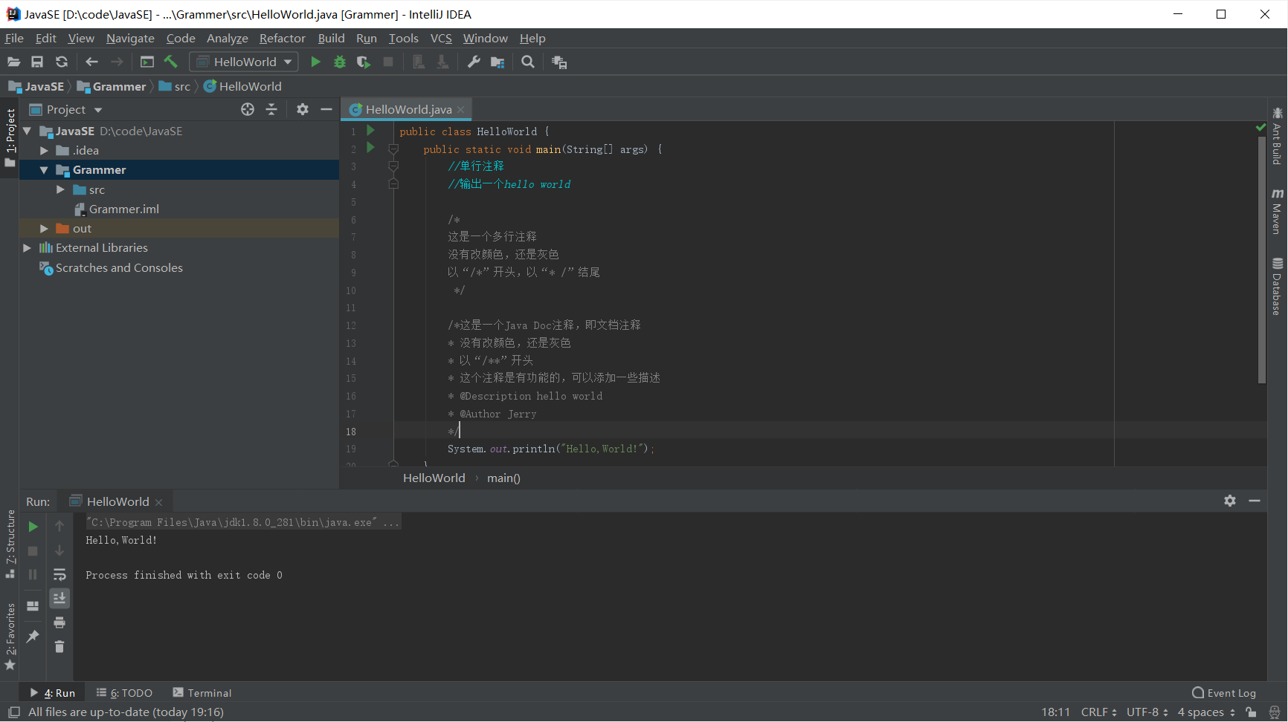Build project with hammer icon
The width and height of the screenshot is (1288, 722).
click(171, 62)
